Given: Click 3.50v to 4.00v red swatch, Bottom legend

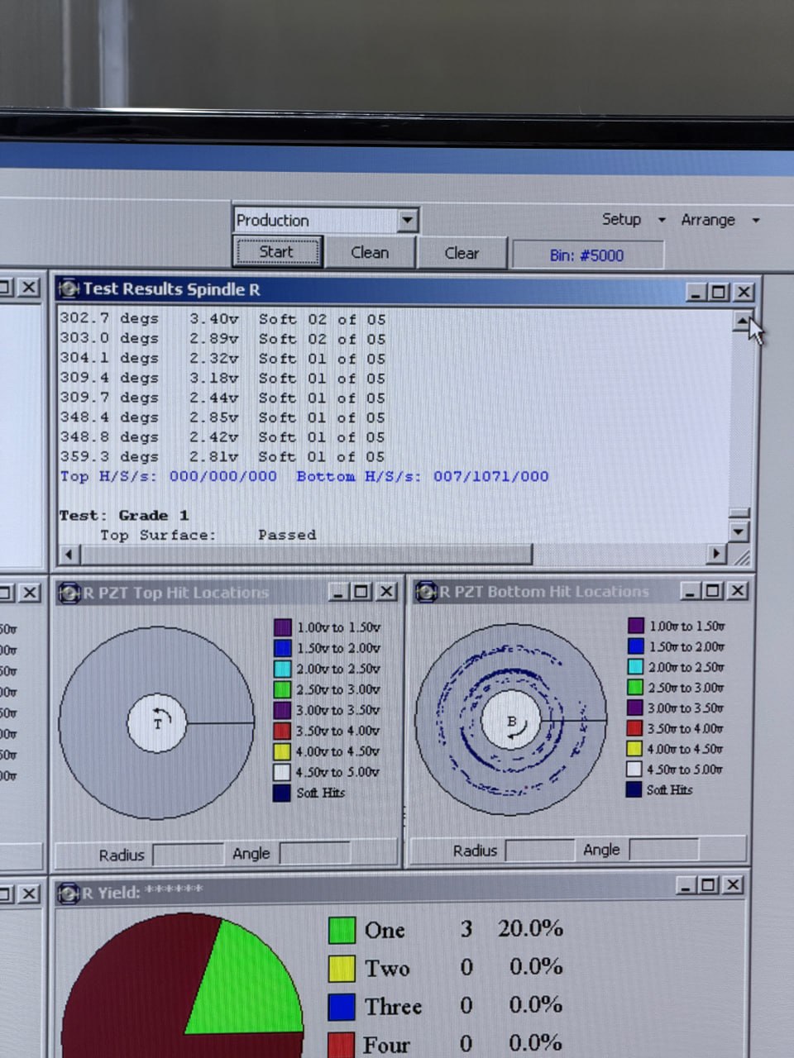Looking at the screenshot, I should pyautogui.click(x=635, y=728).
